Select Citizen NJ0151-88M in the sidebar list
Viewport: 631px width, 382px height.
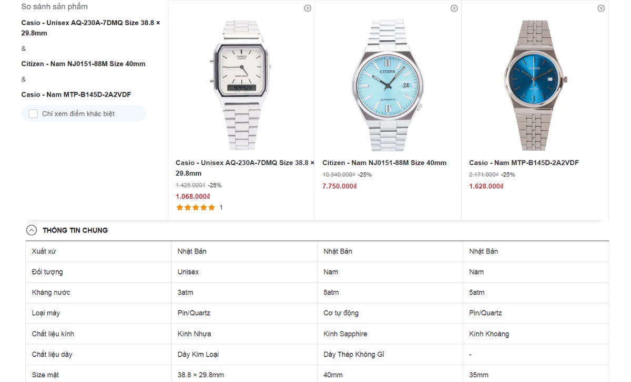pos(83,64)
